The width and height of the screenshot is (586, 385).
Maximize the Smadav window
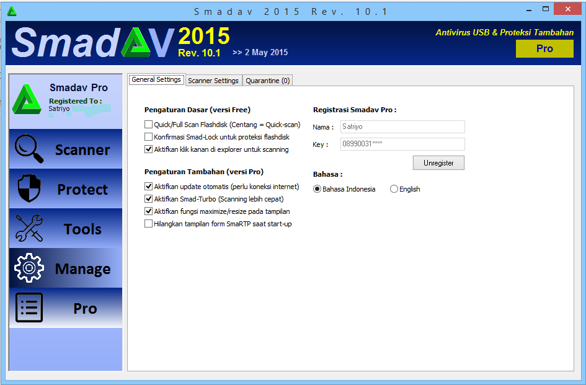point(546,9)
